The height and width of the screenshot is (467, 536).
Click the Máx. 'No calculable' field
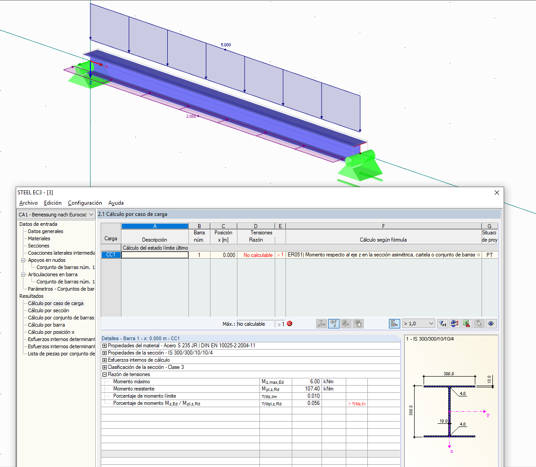(x=255, y=323)
